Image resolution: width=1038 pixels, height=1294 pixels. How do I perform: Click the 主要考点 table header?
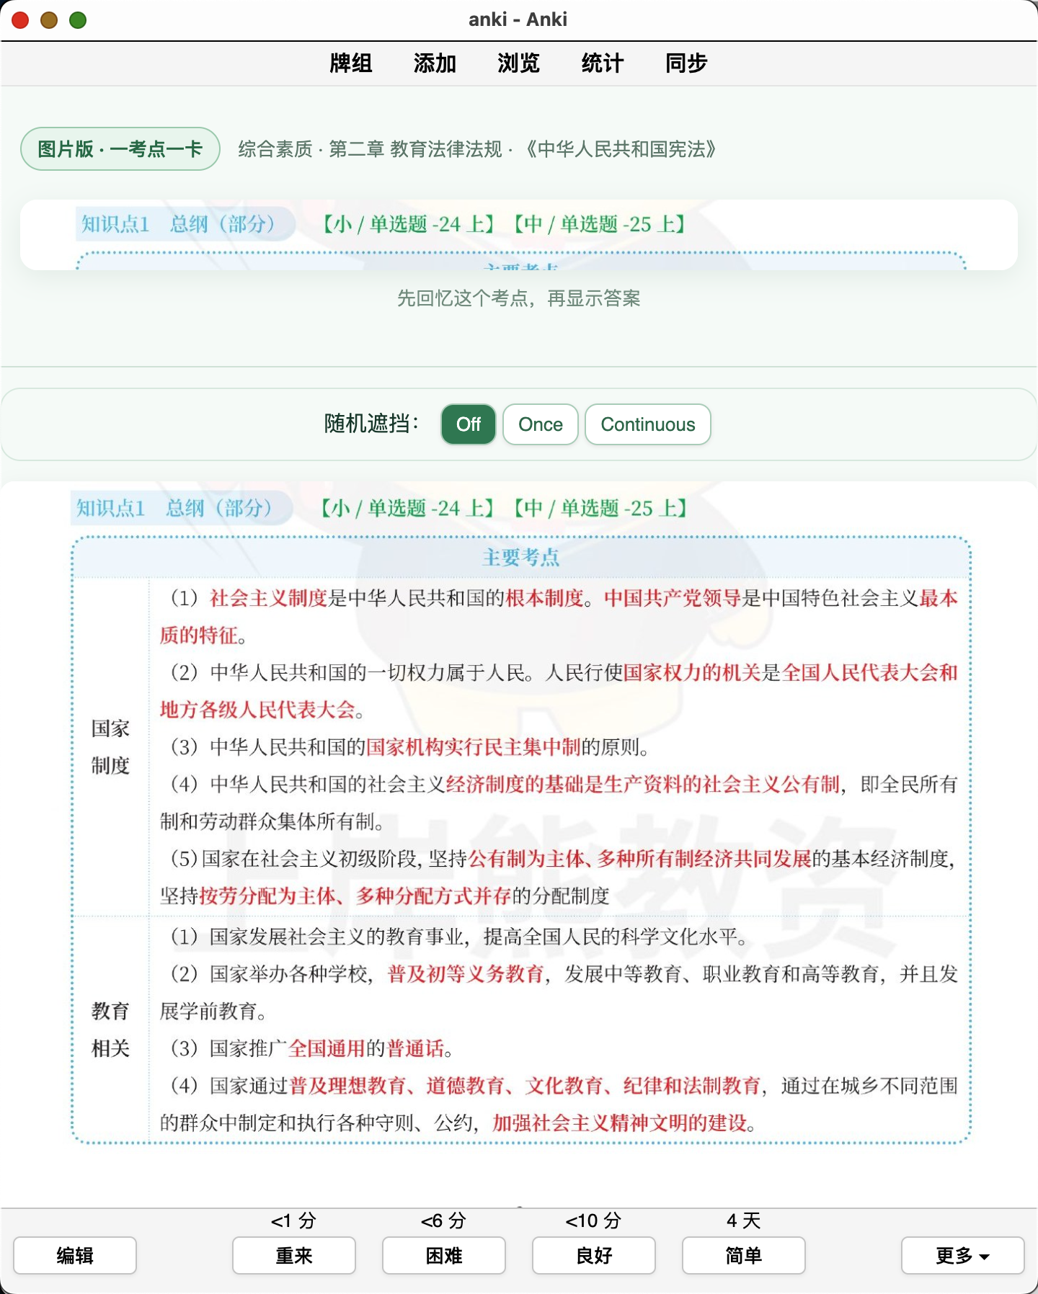tap(521, 557)
